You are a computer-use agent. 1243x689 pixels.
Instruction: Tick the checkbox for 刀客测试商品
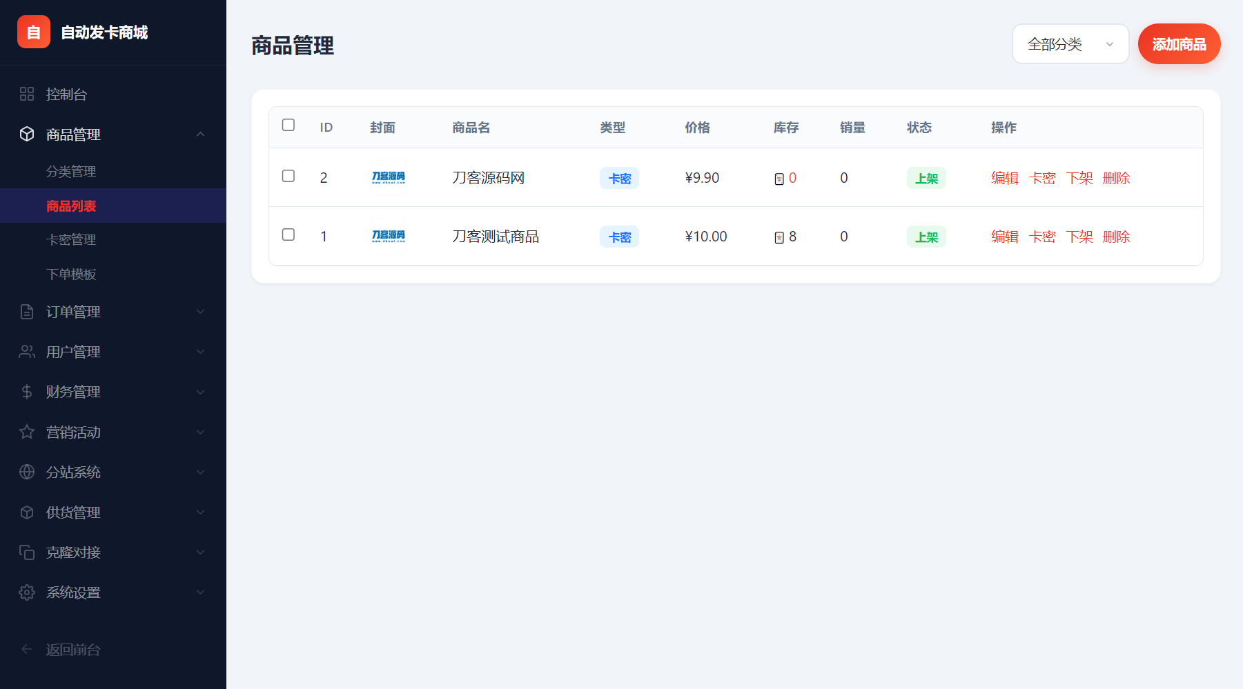click(288, 235)
